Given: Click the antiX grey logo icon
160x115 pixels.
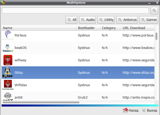Looking at the screenshot, I should [x=8, y=96].
